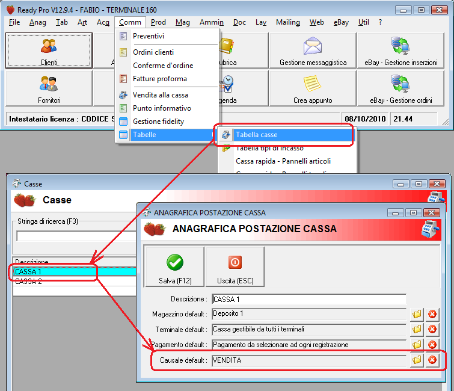Open the Mag menu

tap(182, 22)
